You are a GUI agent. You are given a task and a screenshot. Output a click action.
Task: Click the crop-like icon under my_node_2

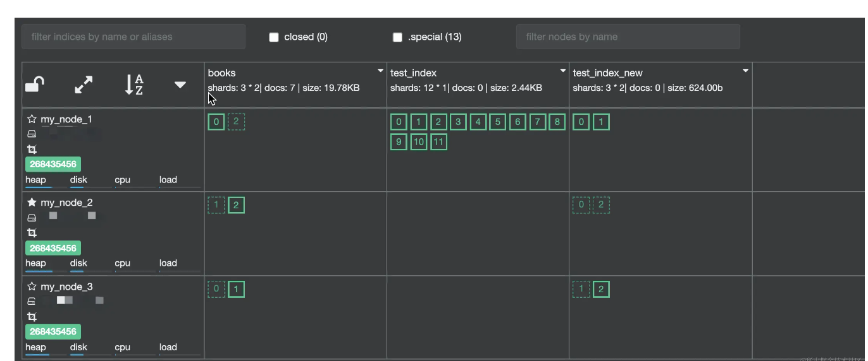pos(32,233)
